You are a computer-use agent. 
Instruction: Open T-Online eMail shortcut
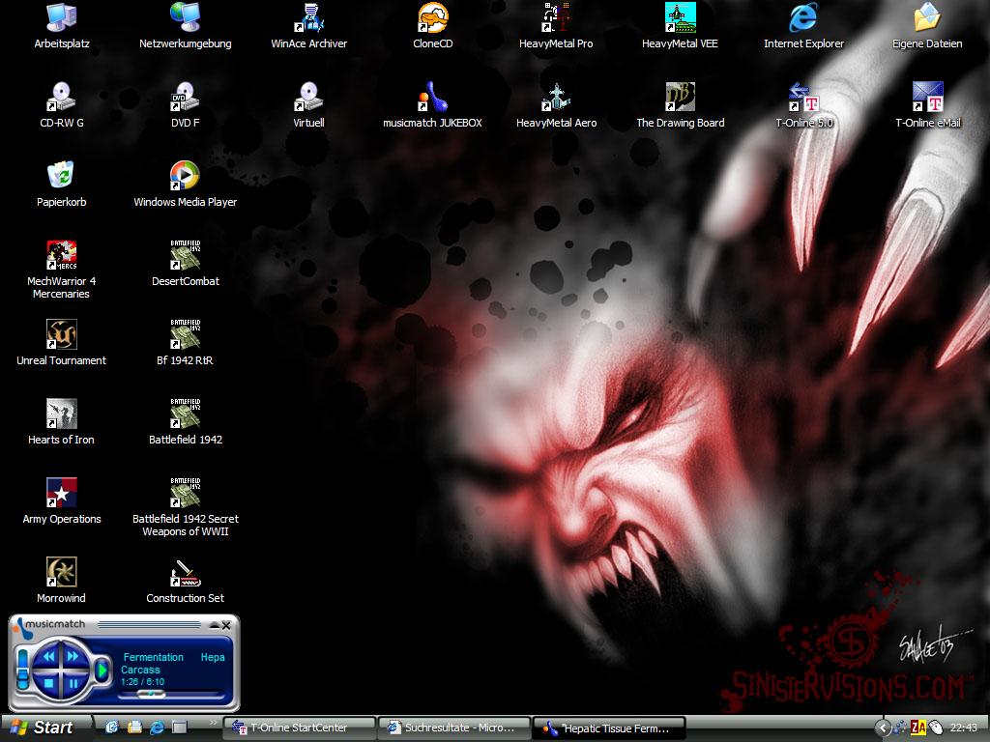[927, 104]
